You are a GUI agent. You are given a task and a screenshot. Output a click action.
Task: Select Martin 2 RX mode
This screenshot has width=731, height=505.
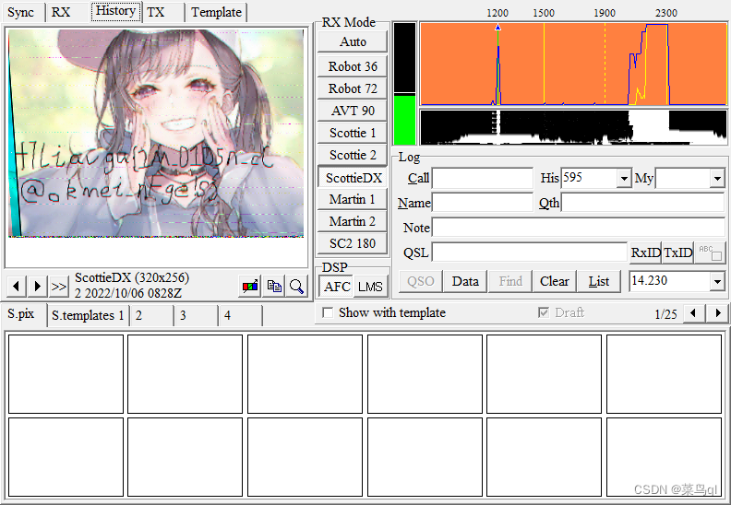click(x=353, y=221)
